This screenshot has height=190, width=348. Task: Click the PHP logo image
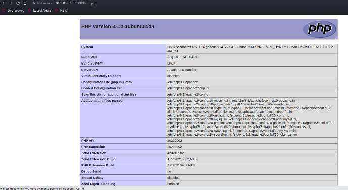[319, 29]
